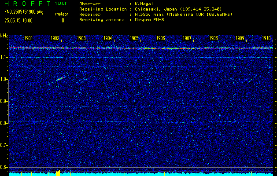Click the 1907 time marker
The width and height of the screenshot is (277, 176).
[187, 38]
